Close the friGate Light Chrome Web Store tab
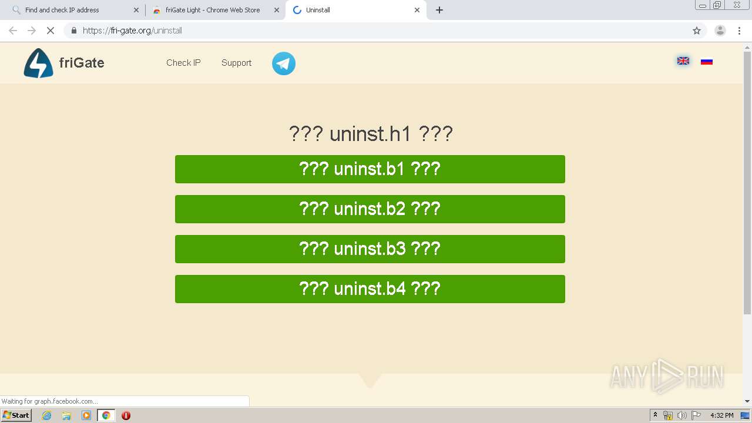Screen dimensions: 752x423 [x=277, y=10]
